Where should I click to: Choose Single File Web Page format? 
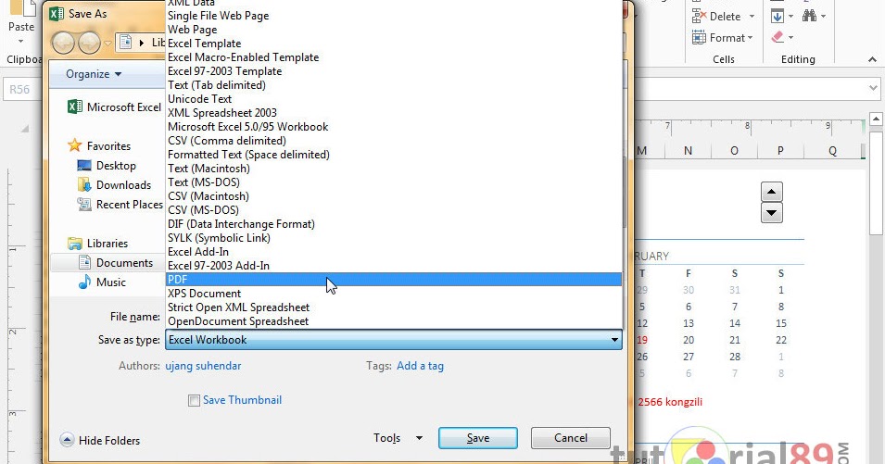(x=394, y=16)
